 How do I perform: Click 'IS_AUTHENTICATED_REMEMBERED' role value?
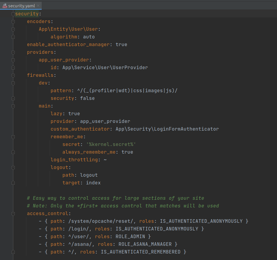(141, 252)
